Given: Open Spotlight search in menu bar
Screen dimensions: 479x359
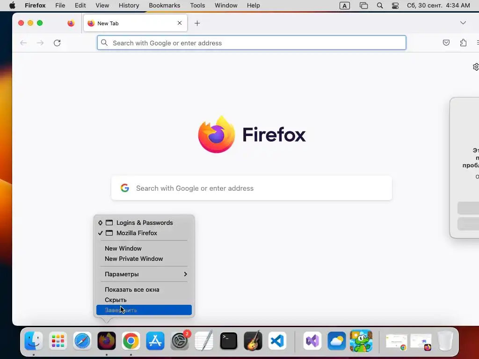Looking at the screenshot, I should pyautogui.click(x=380, y=6).
